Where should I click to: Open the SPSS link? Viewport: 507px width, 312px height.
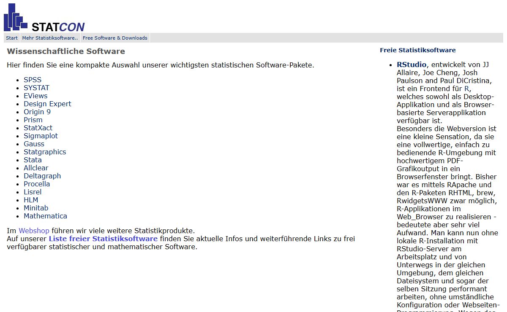tap(33, 80)
